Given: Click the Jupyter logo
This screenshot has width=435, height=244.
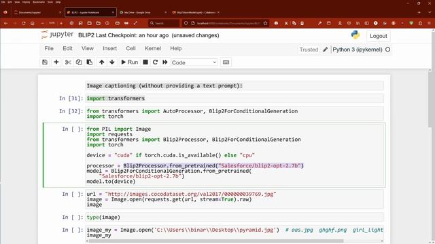Looking at the screenshot, I should pos(57,35).
